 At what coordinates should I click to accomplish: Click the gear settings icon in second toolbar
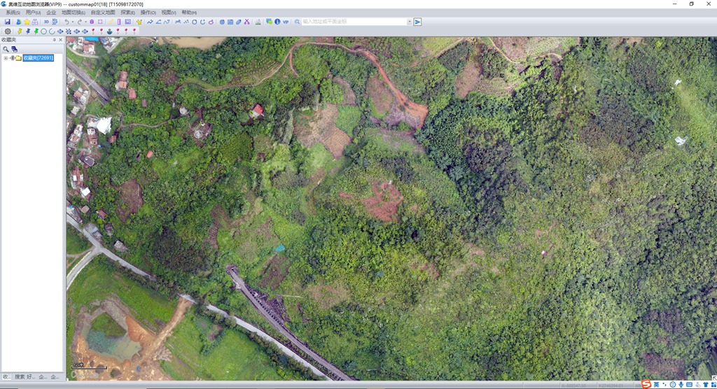point(8,31)
